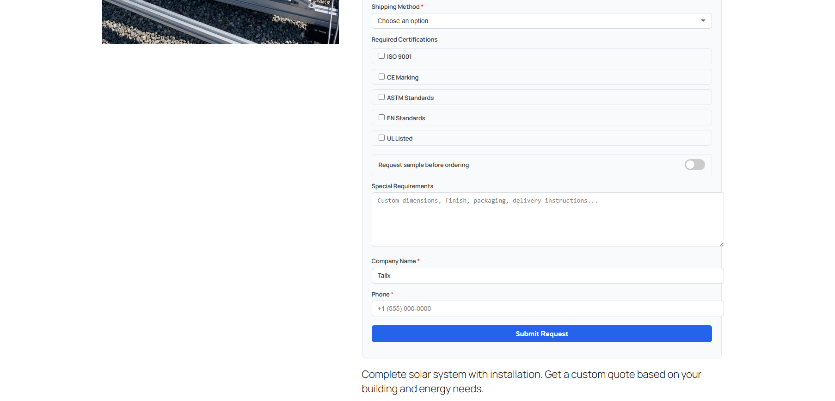Grab the text area resize handle
Viewport: 835px width, 401px height.
(x=721, y=244)
